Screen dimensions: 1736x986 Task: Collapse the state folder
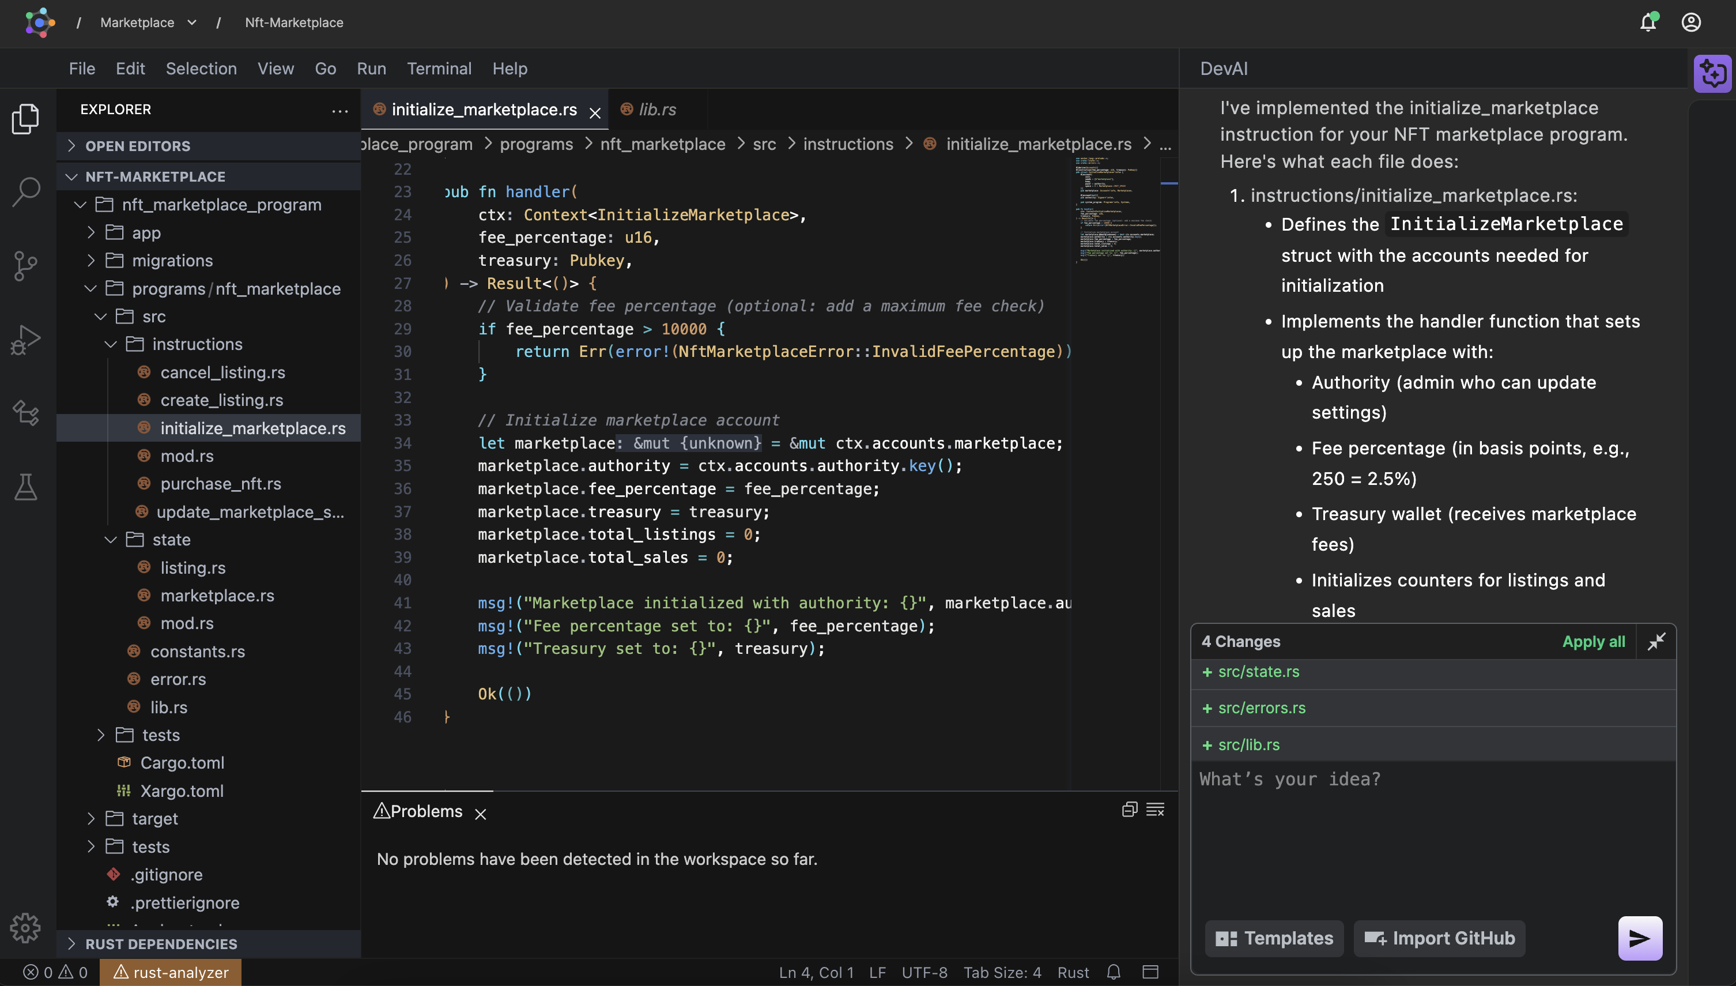tap(209, 540)
